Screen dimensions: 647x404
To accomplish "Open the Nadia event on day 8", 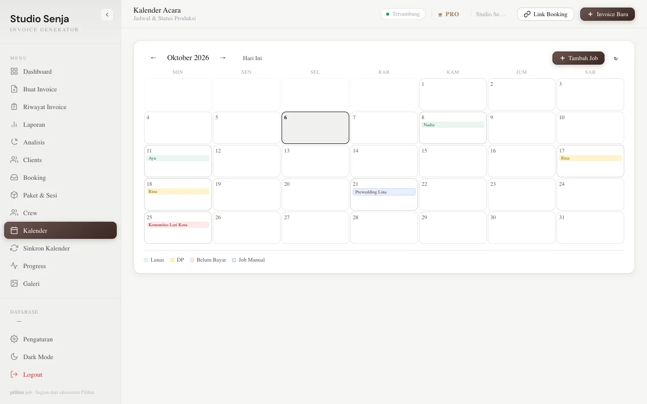I will [x=453, y=125].
